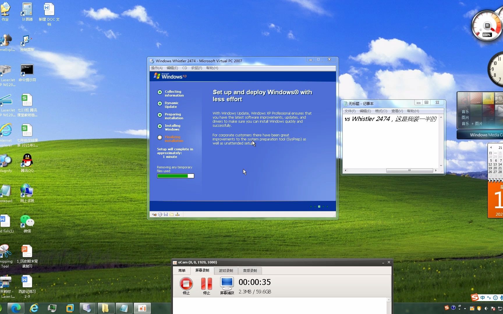
Task: Click the shared folder status icon in Virtual PC
Action: click(x=172, y=214)
